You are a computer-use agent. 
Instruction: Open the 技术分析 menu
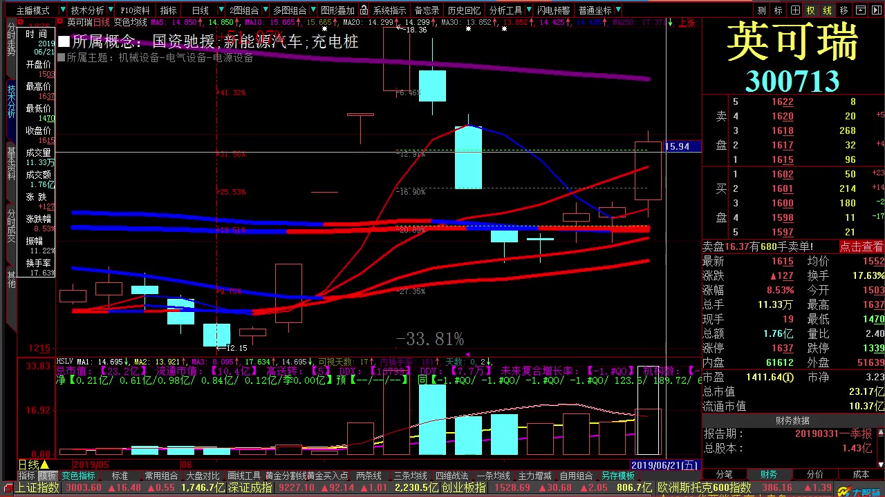point(88,10)
